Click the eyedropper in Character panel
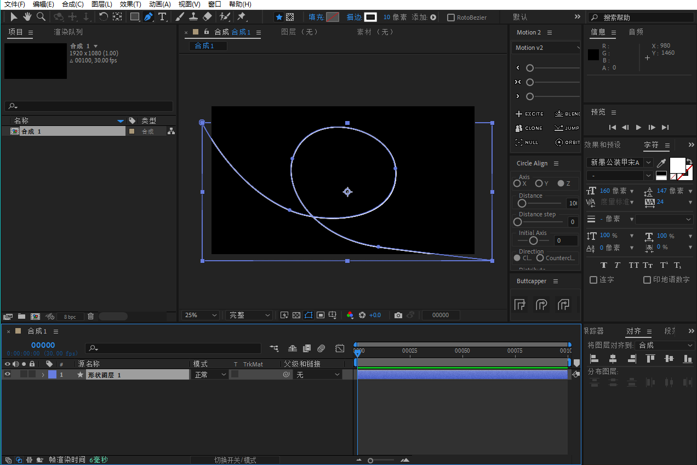The width and height of the screenshot is (697, 465). pyautogui.click(x=661, y=163)
